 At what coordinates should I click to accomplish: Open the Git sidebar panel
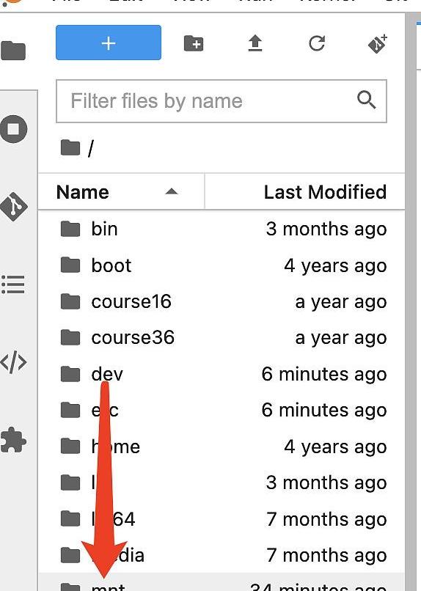13,207
